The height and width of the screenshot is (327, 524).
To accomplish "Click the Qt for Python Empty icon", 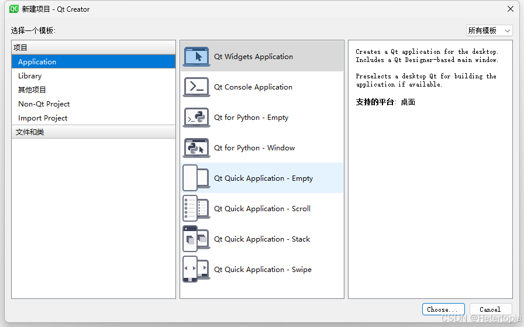I will tap(196, 118).
